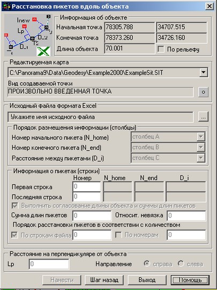The width and height of the screenshot is (217, 290).
Task: Click the Lp perpendicular distance field
Action: tap(49, 264)
